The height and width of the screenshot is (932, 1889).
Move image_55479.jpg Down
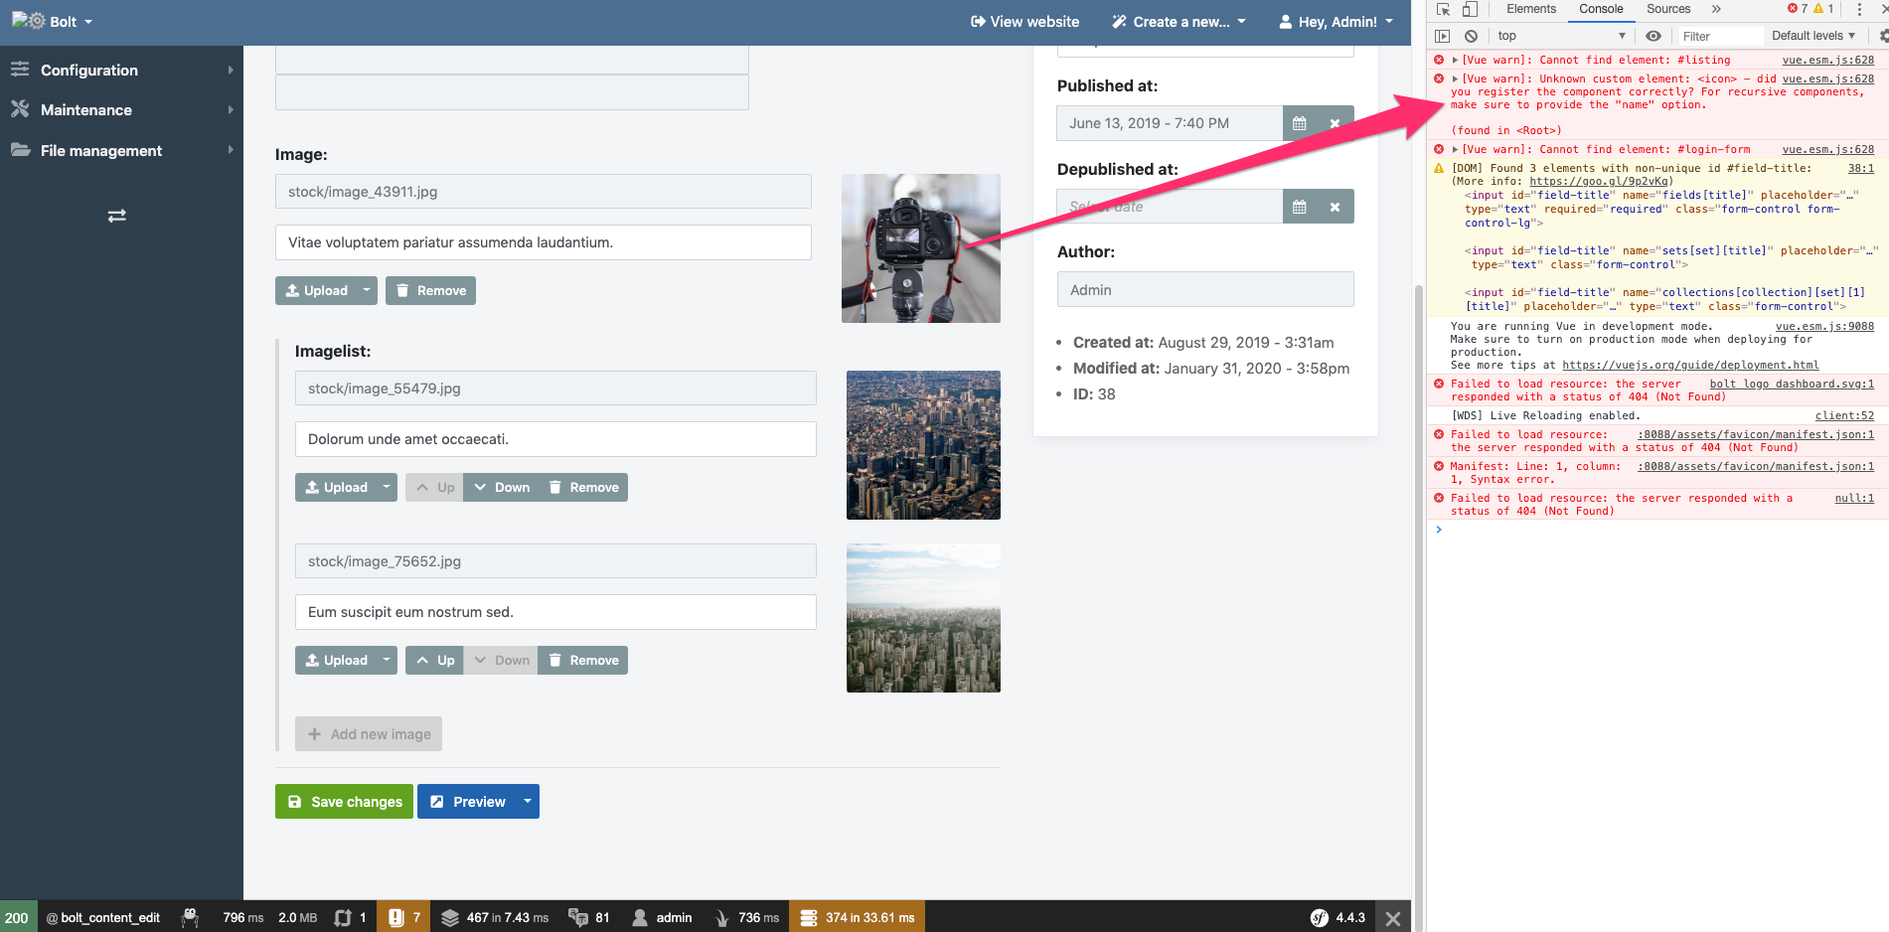(x=501, y=487)
